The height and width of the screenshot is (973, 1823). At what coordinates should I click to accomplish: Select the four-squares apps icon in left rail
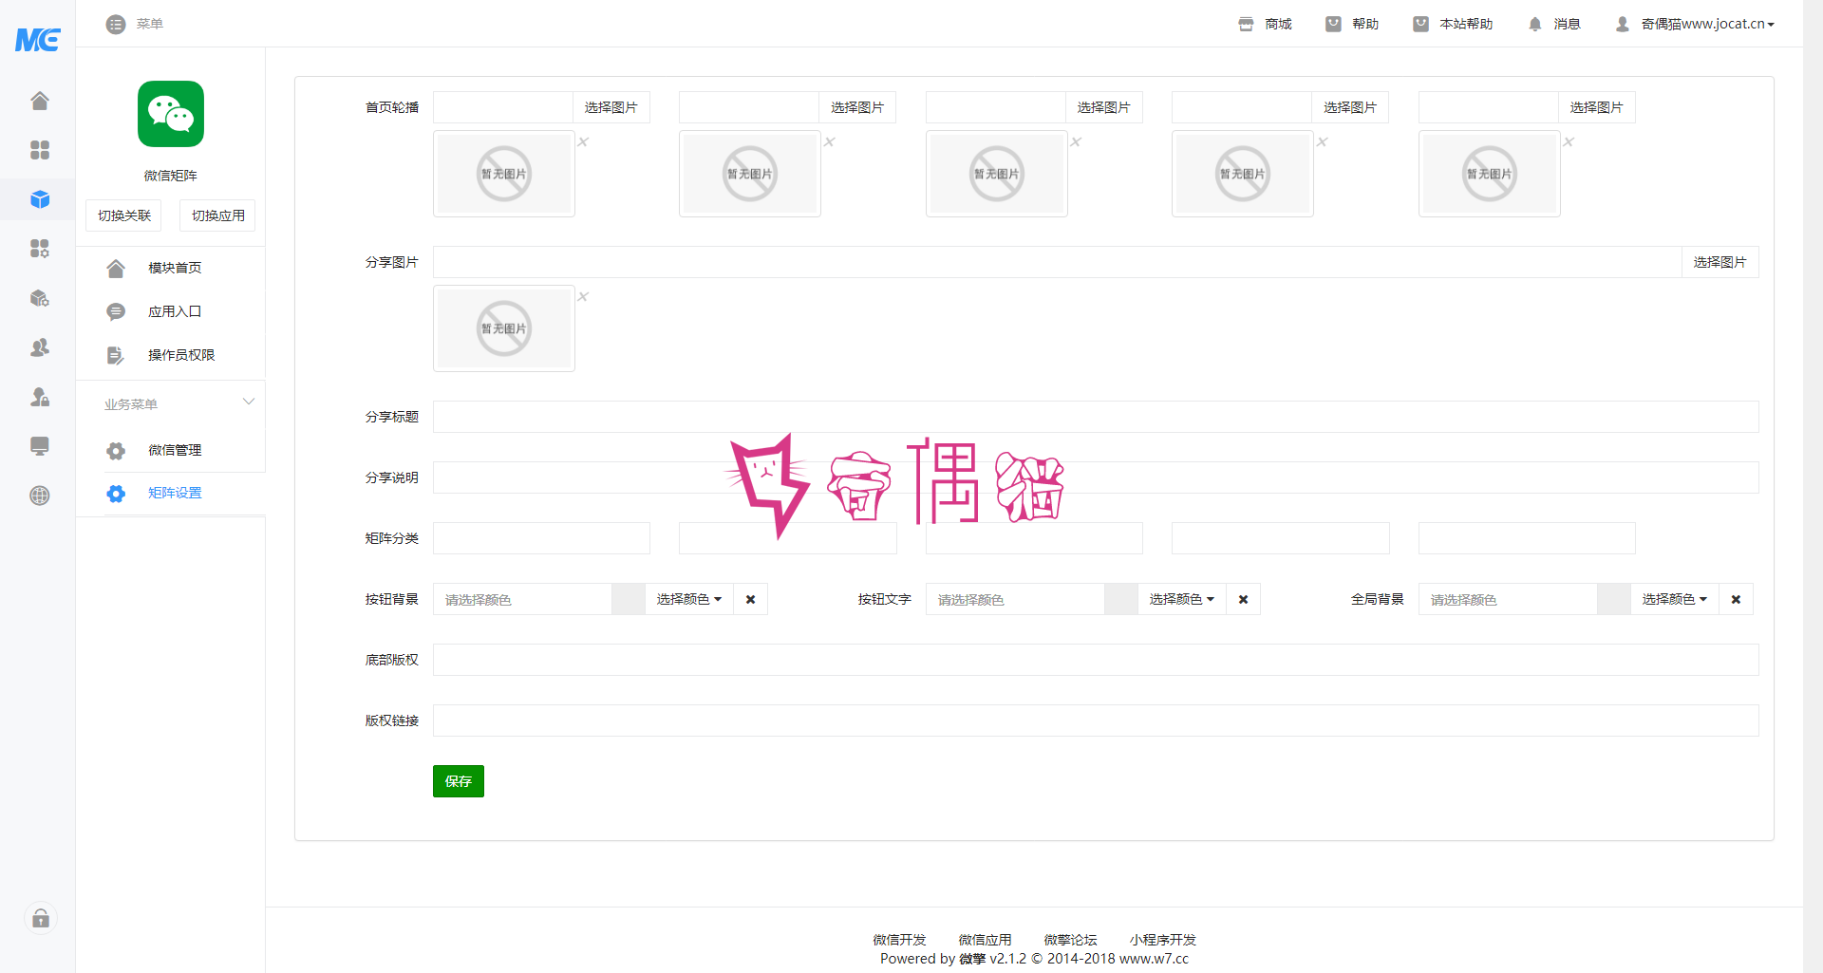coord(39,150)
